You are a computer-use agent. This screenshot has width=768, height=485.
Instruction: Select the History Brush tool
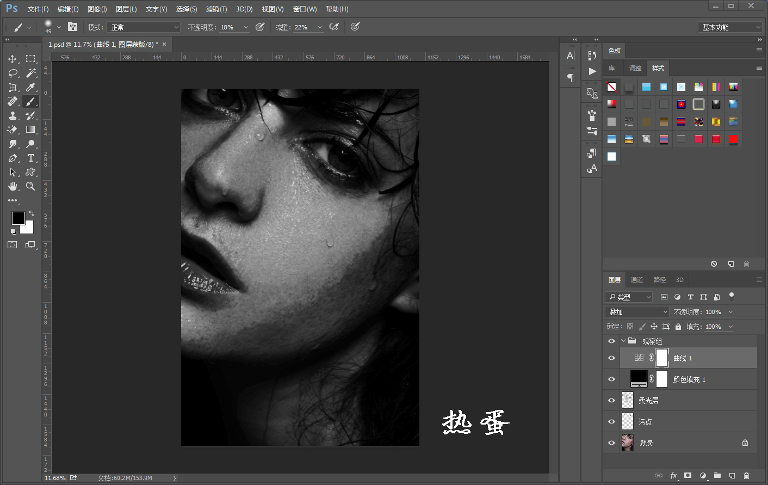(x=30, y=115)
